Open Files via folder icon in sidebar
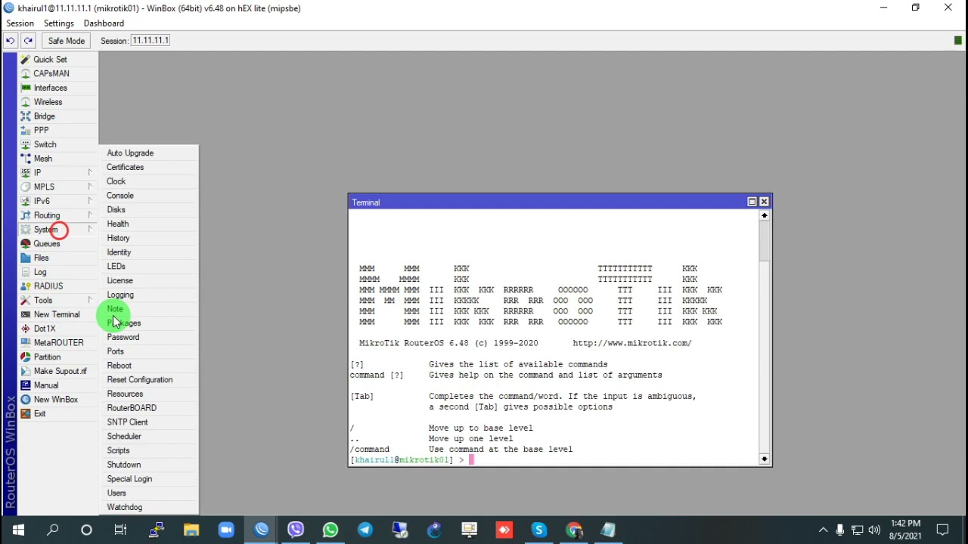 pos(26,258)
